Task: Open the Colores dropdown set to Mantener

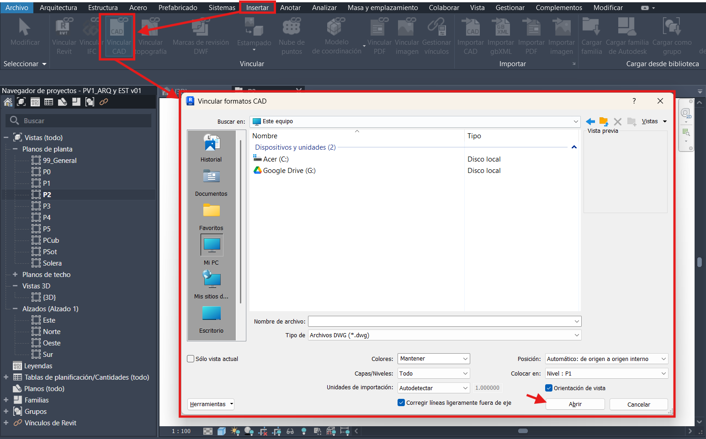Action: point(433,359)
